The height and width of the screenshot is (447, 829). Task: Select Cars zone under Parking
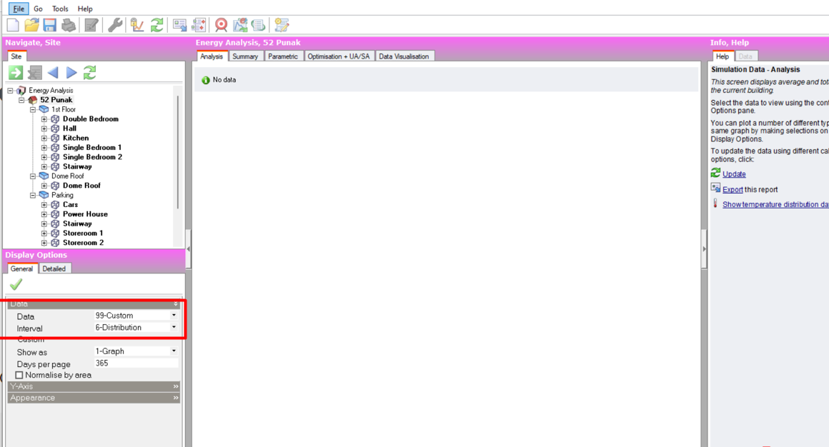70,204
